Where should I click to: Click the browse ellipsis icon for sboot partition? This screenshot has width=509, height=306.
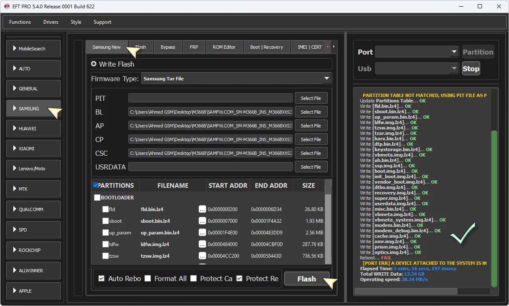tap(202, 221)
